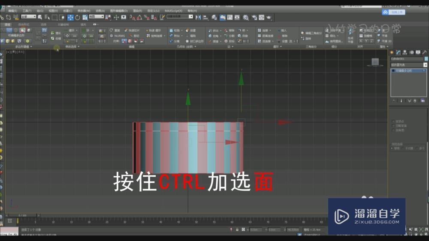Expand the 属性 ribbon panel
This screenshot has width=429, height=241.
click(384, 47)
